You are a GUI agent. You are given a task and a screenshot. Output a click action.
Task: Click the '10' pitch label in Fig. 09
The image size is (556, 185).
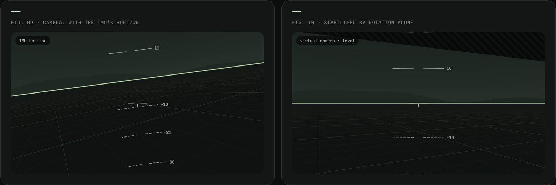point(157,48)
